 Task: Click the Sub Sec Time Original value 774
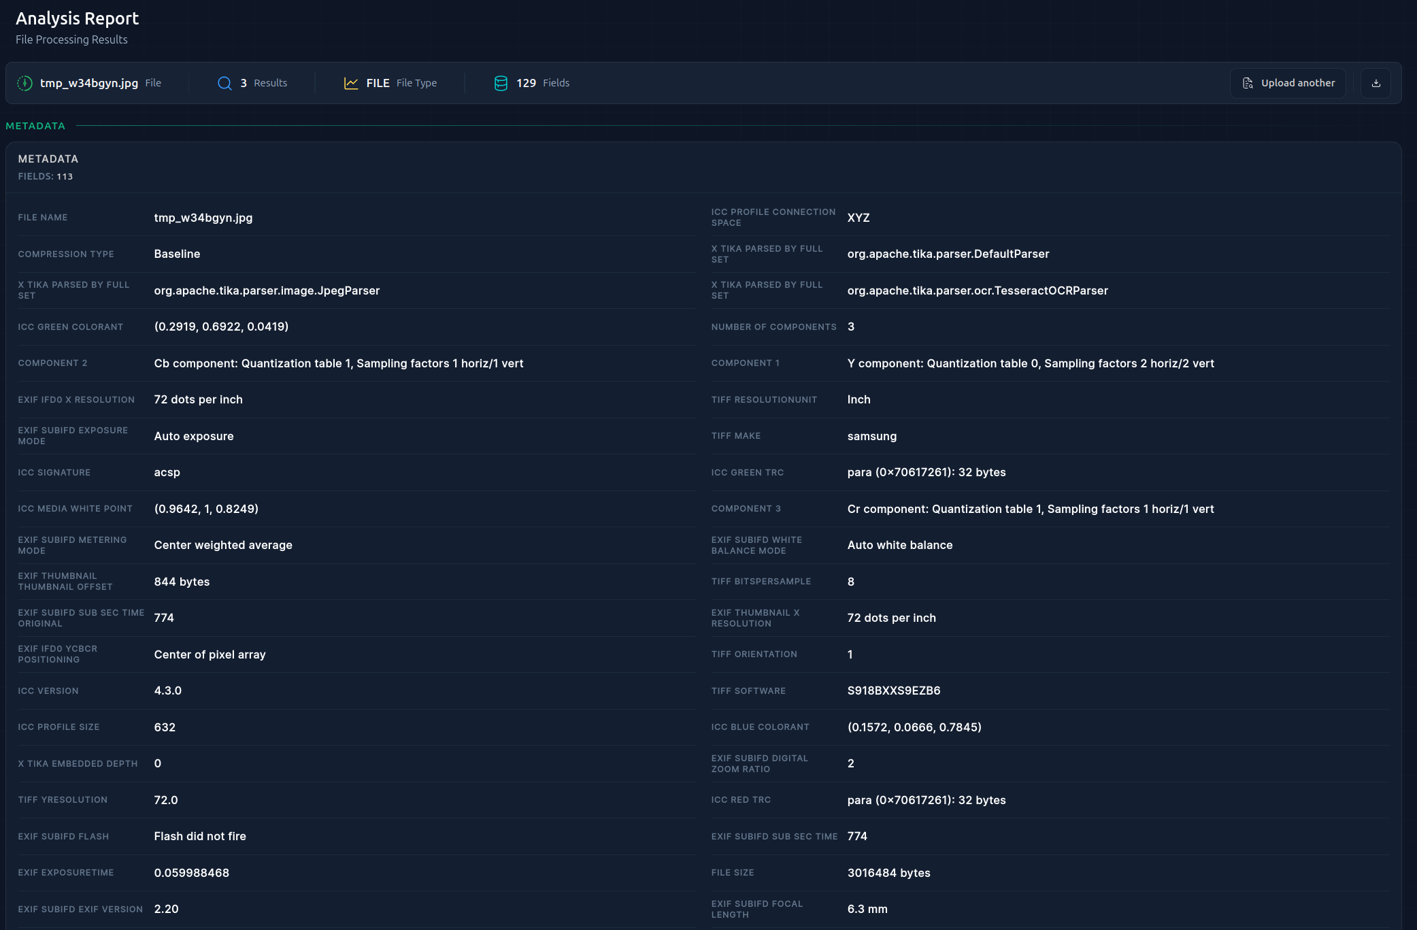click(x=164, y=618)
